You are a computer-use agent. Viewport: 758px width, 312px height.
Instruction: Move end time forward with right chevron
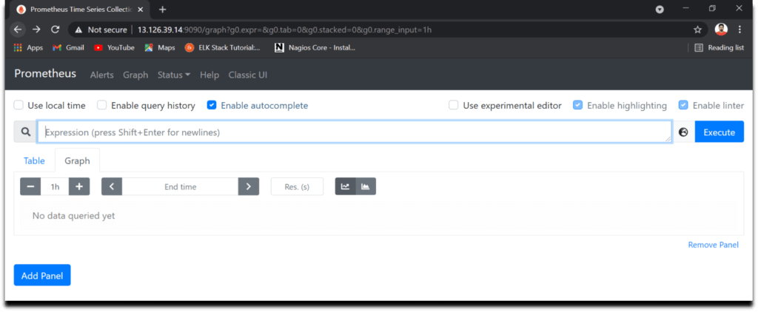(249, 186)
